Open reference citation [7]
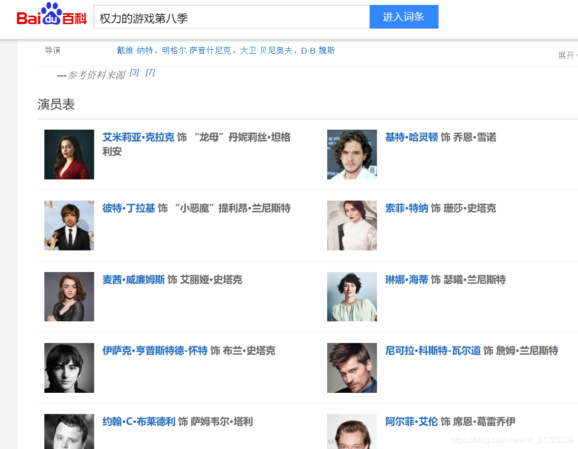Screen dimensions: 578x449 click(x=150, y=72)
